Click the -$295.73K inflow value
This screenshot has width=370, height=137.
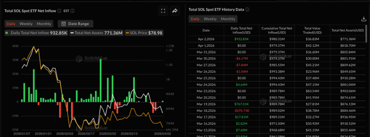pos(241,111)
